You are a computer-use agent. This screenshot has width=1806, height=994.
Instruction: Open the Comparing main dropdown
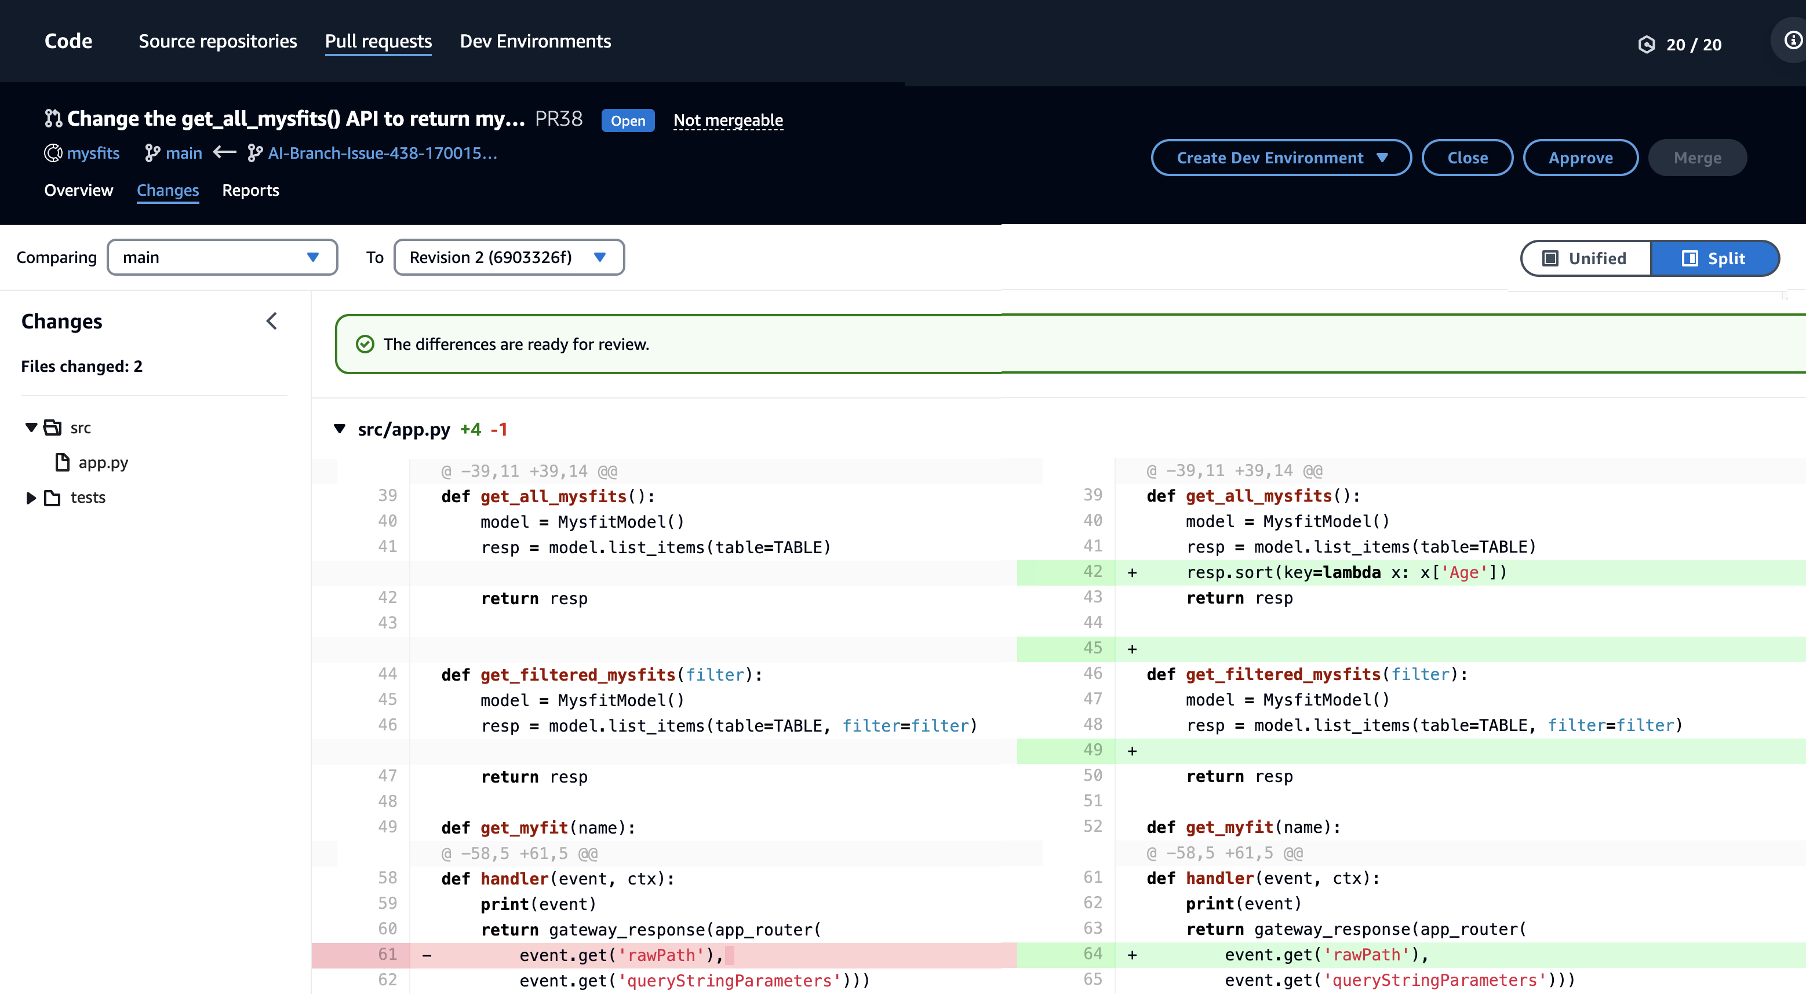coord(221,257)
